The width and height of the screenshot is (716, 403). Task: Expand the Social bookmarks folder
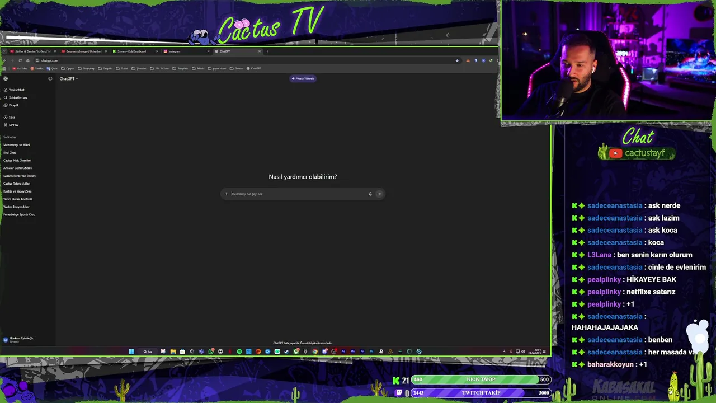[122, 68]
